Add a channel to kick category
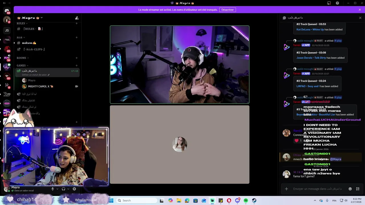The height and width of the screenshot is (205, 365). [76, 37]
